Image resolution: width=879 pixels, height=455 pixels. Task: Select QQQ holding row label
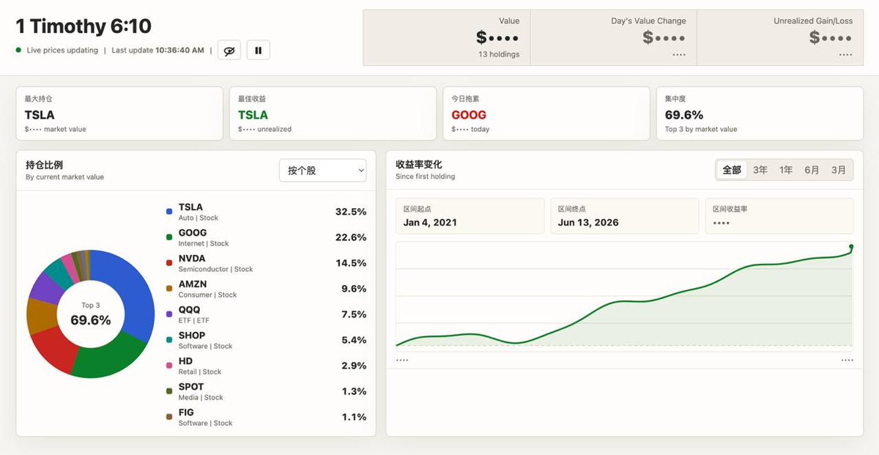(189, 310)
